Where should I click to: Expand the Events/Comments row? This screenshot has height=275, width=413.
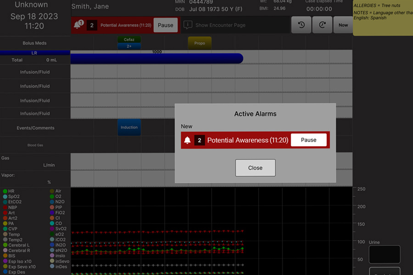click(35, 127)
